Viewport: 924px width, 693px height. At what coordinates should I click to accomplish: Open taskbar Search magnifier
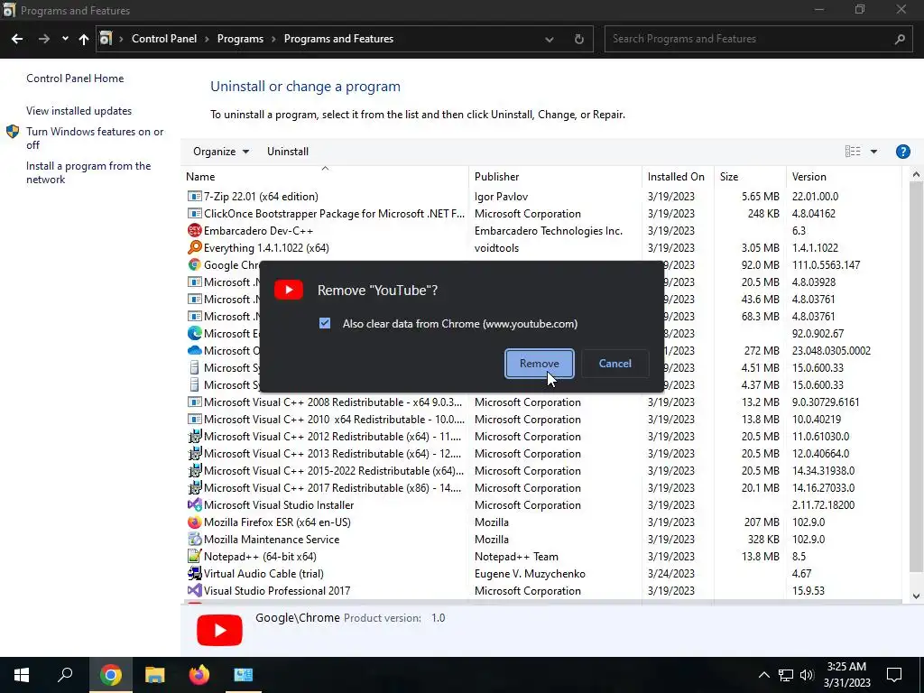tap(65, 675)
